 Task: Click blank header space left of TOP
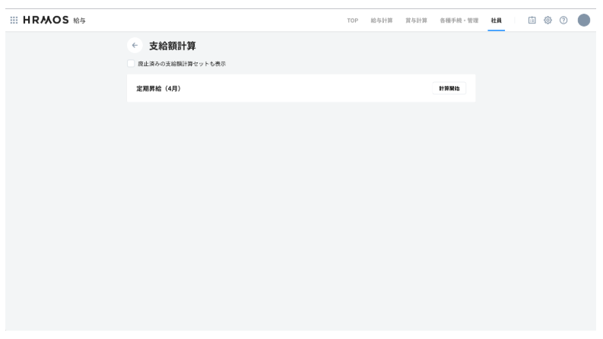(x=228, y=20)
